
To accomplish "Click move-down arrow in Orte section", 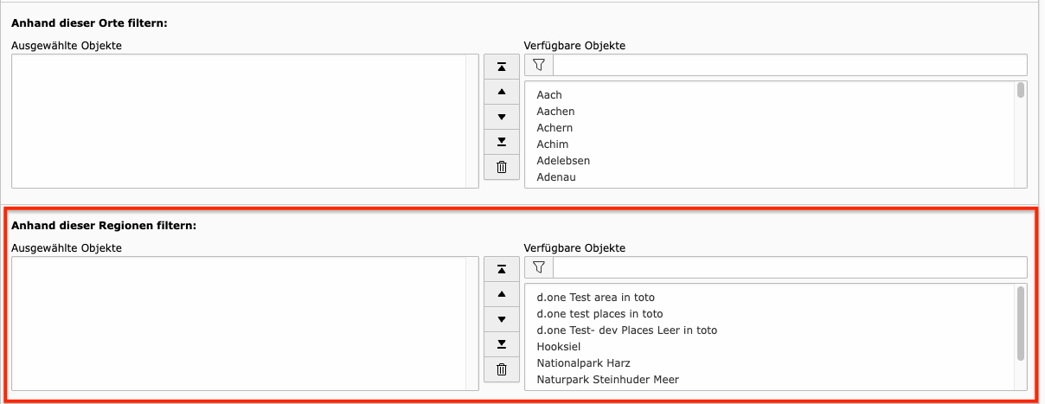I will coord(501,117).
